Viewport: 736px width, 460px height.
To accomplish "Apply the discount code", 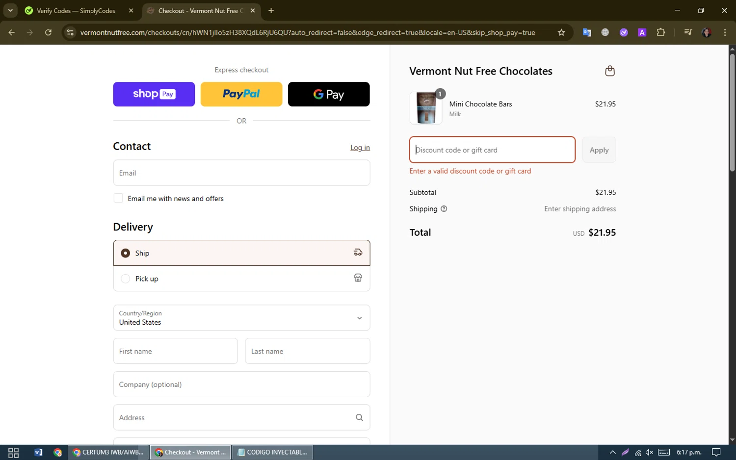I will [599, 150].
